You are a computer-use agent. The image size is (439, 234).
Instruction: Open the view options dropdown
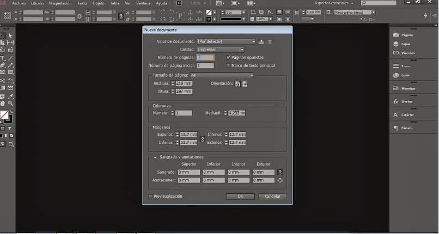[x=220, y=3]
